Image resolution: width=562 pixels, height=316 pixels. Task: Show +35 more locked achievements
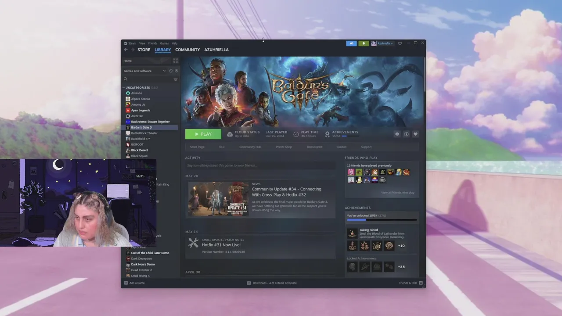[x=401, y=267]
